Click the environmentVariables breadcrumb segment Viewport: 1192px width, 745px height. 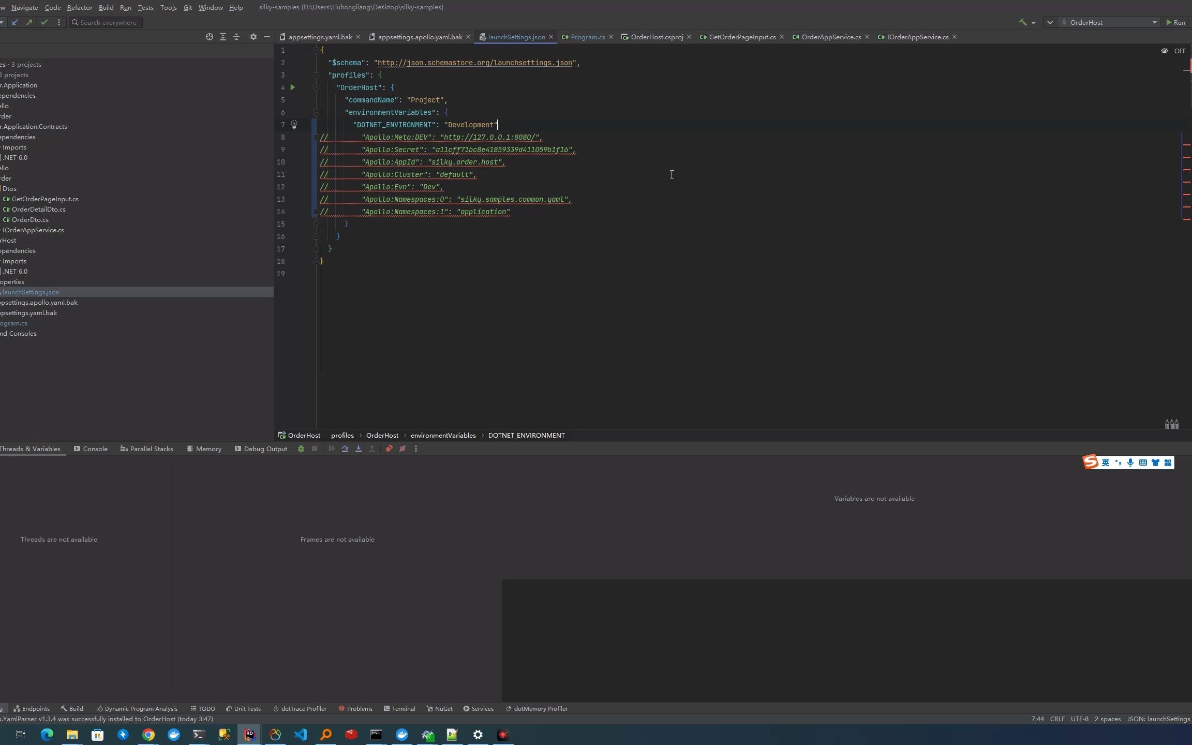(x=443, y=435)
